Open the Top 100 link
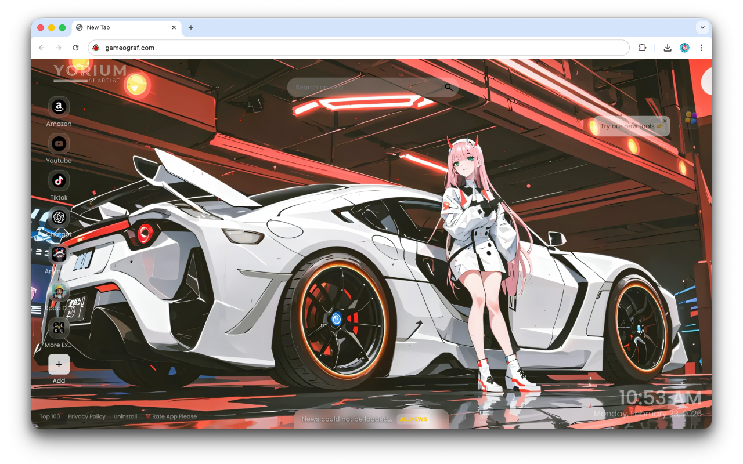Image resolution: width=743 pixels, height=464 pixels. tap(50, 416)
